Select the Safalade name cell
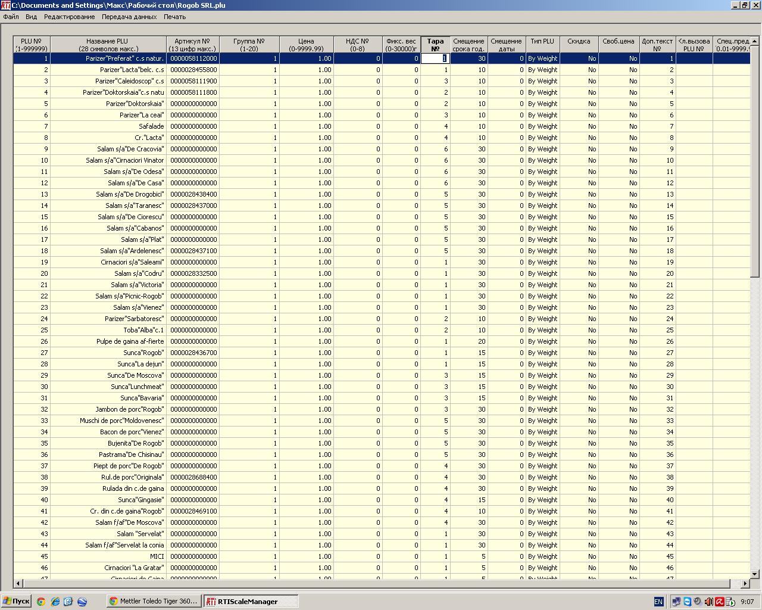 tap(108, 126)
